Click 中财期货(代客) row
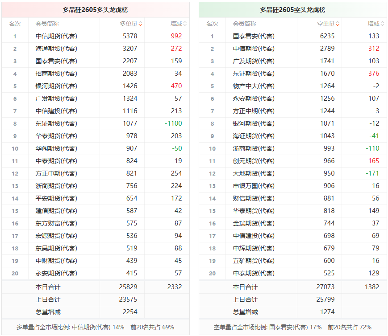Screen dimensions: 388x336 [96, 261]
